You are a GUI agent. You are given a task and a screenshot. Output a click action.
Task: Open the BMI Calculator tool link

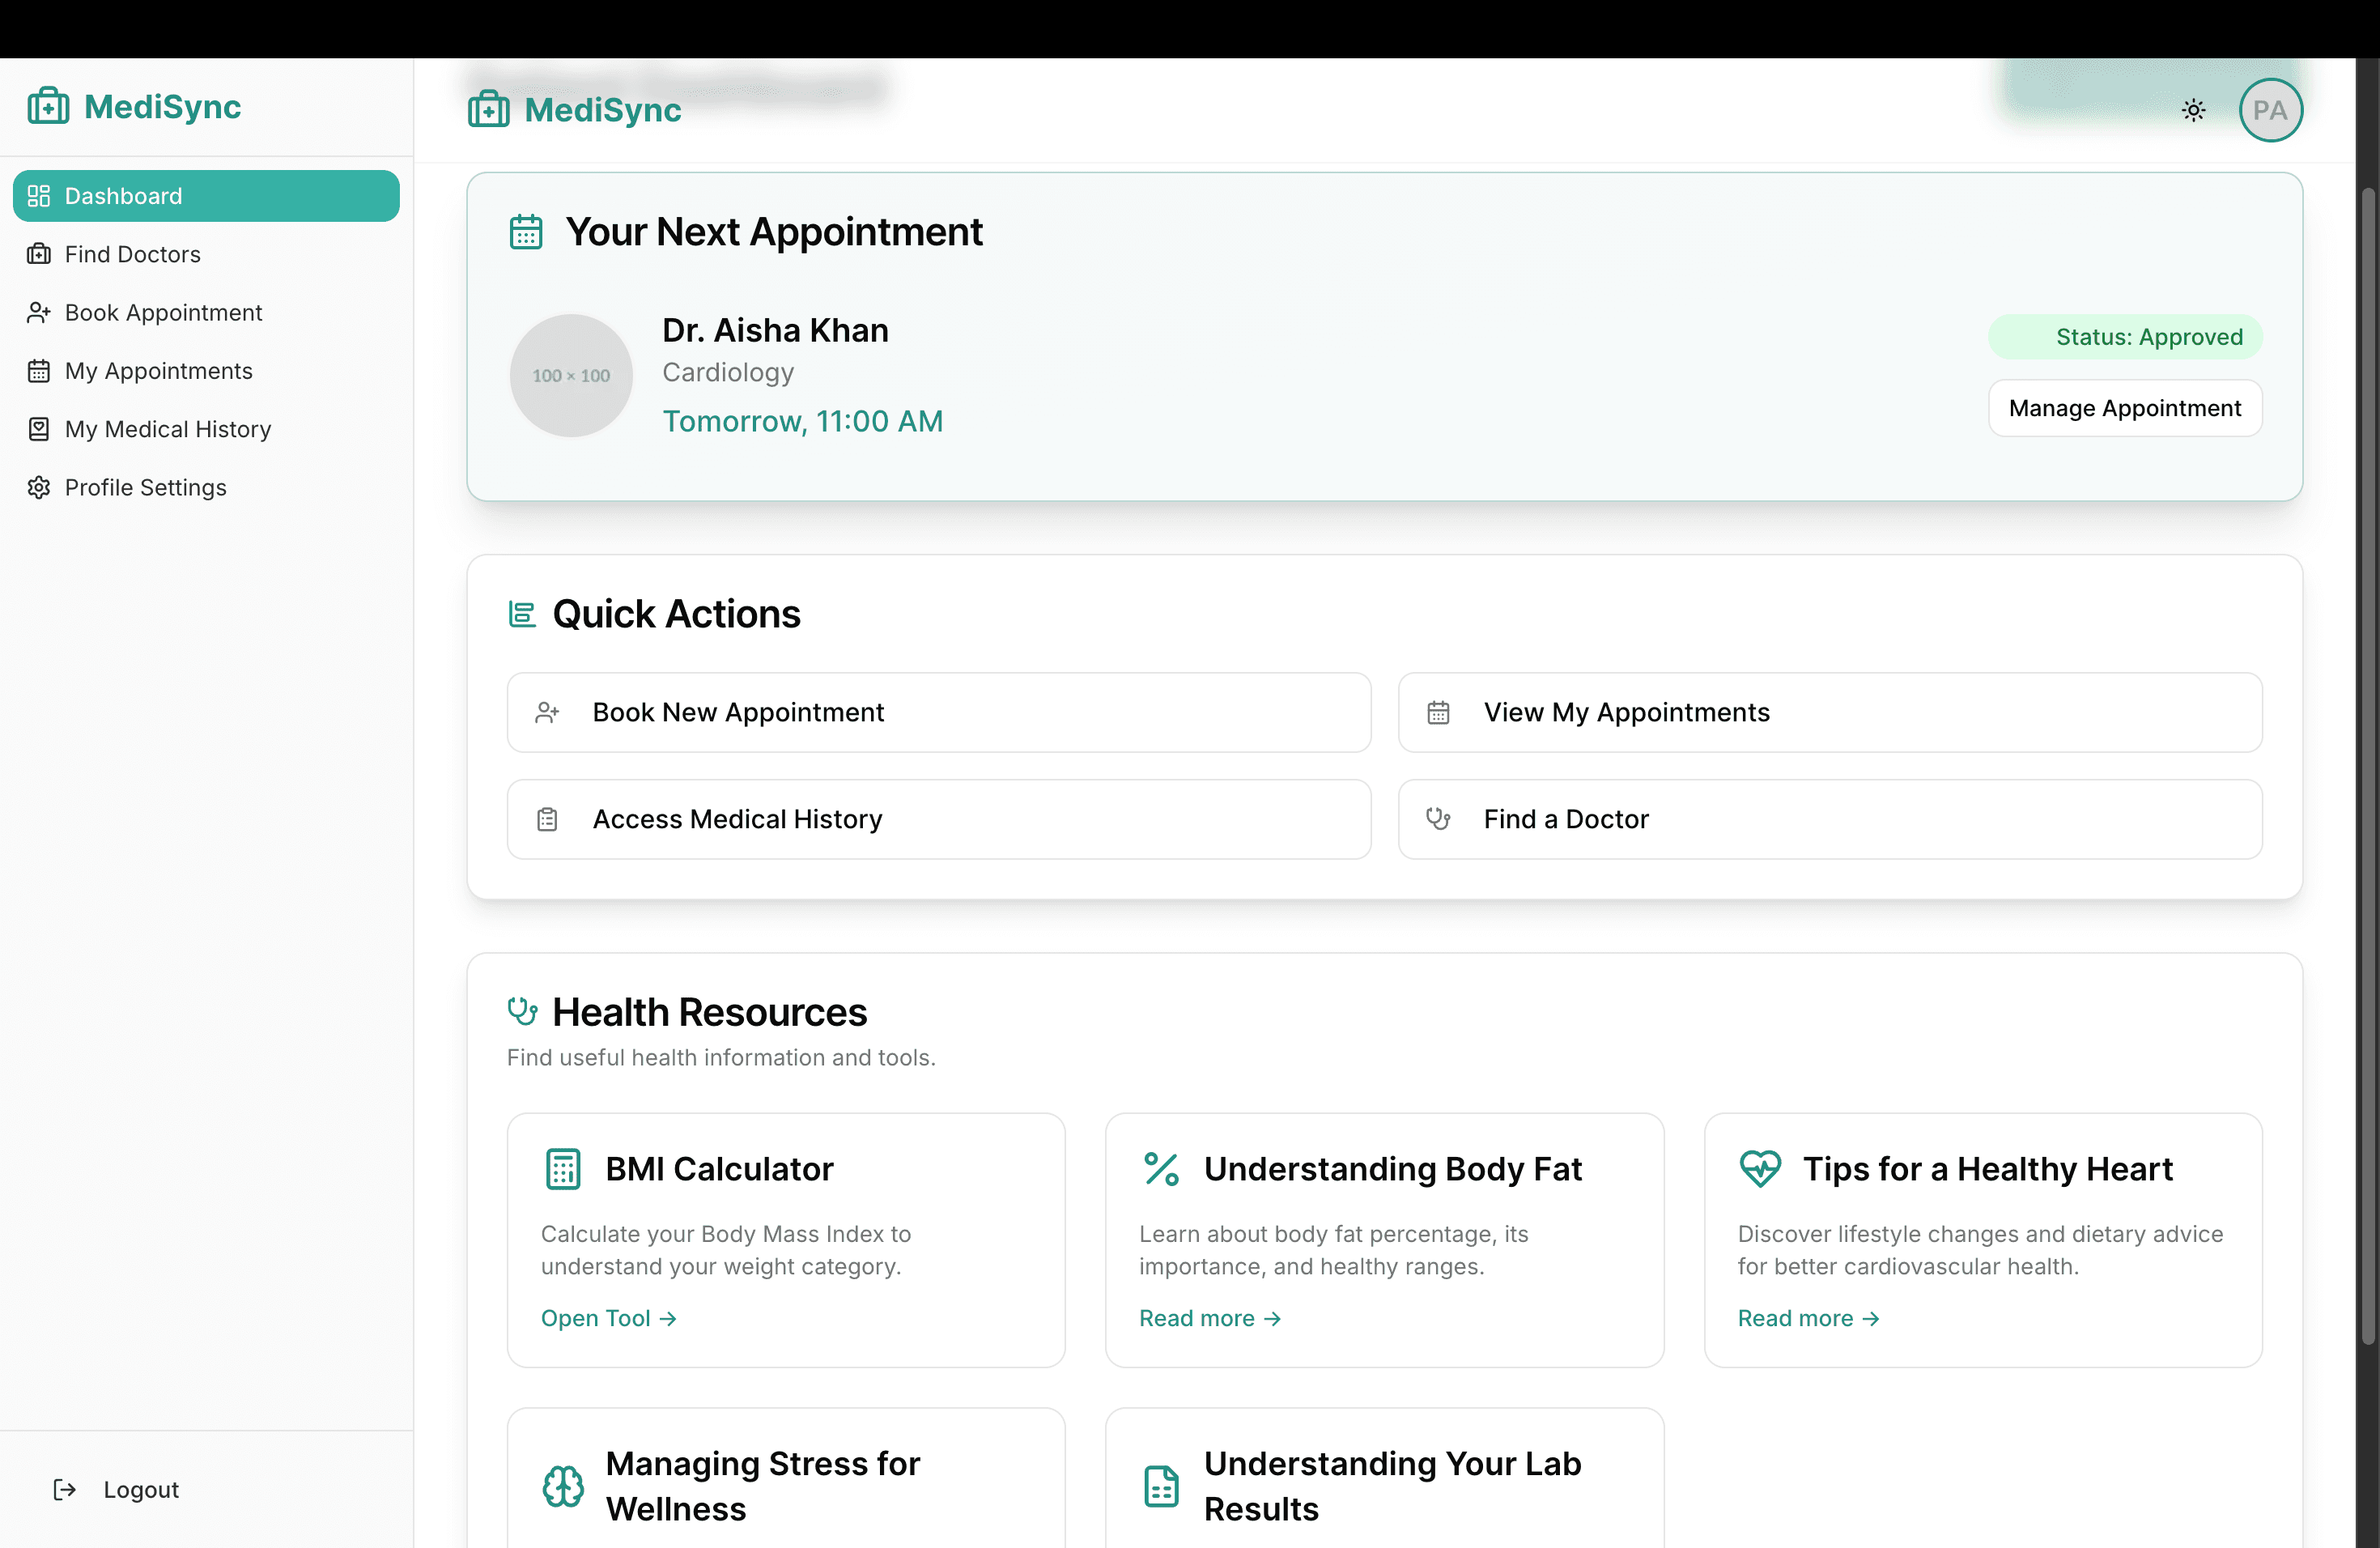point(609,1318)
